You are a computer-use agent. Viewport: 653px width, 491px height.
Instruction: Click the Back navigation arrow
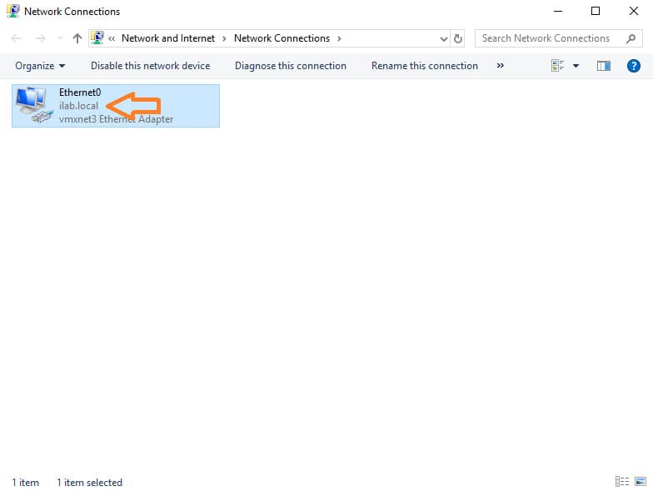click(x=17, y=38)
